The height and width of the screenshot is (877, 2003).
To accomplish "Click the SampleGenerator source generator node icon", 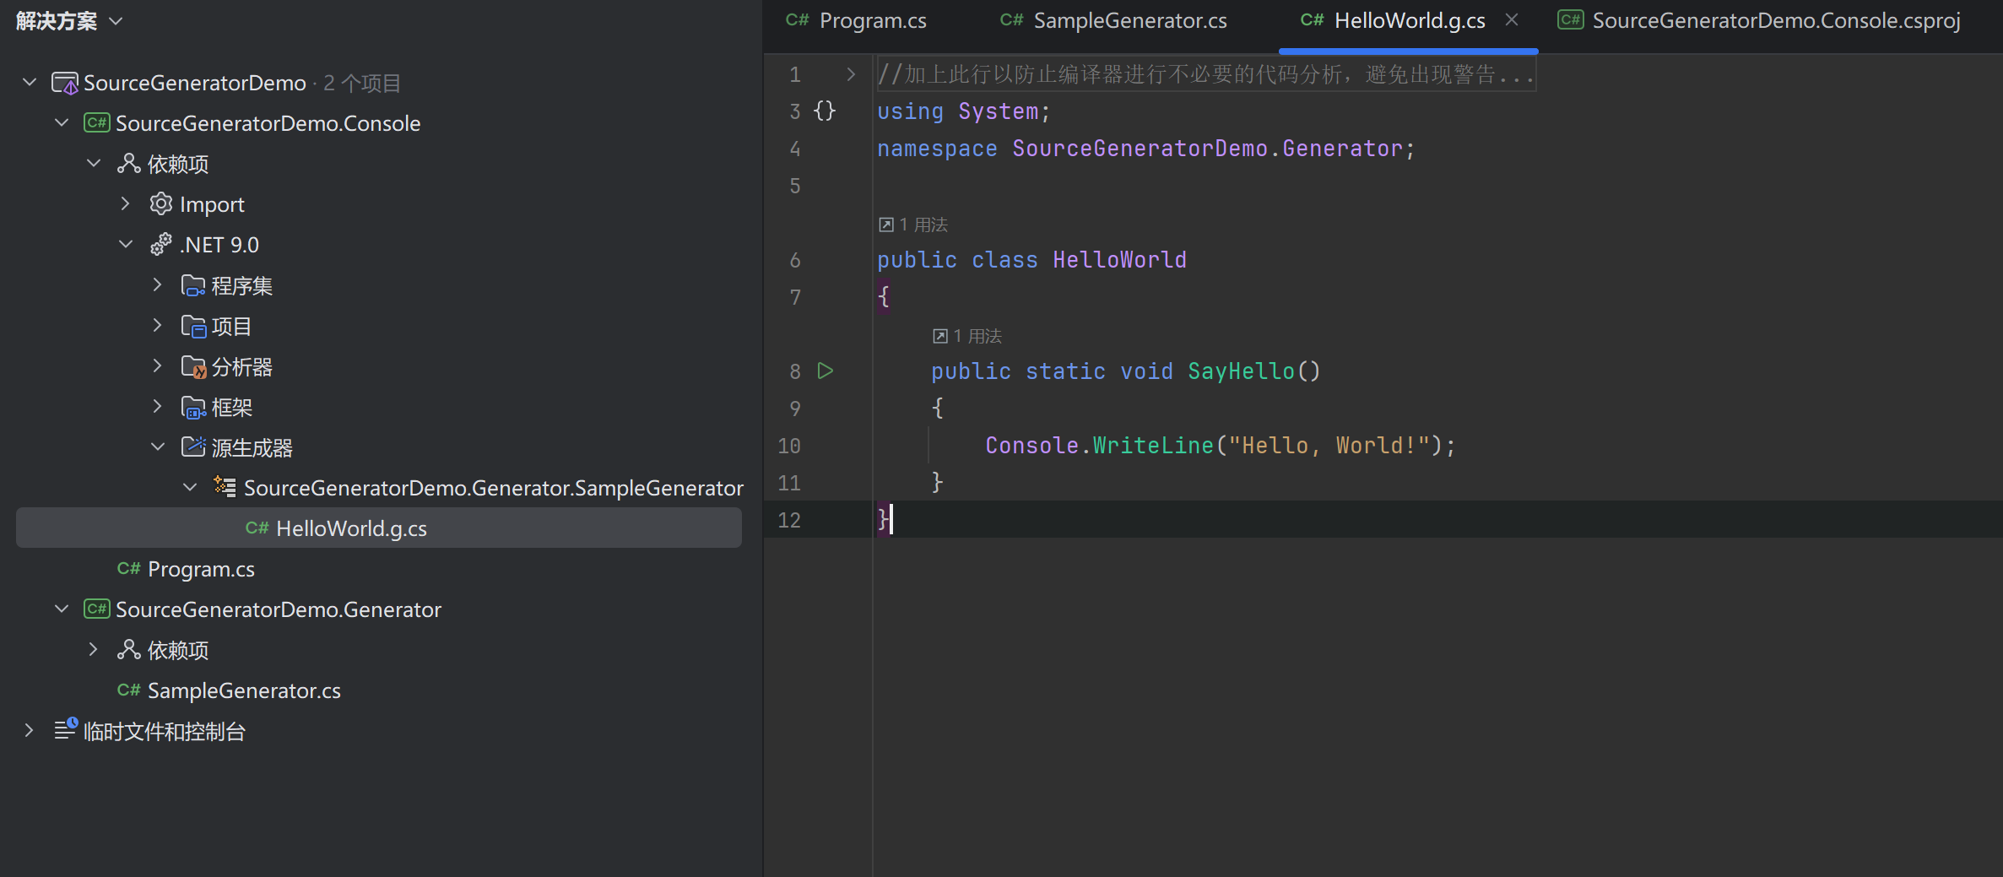I will pos(225,487).
